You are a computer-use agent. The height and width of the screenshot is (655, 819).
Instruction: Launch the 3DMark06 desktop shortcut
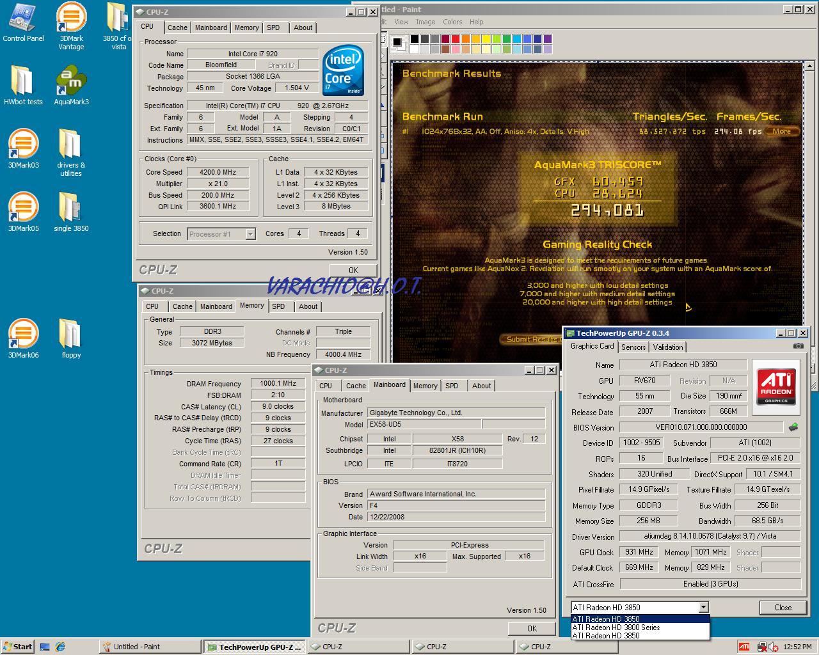(23, 338)
